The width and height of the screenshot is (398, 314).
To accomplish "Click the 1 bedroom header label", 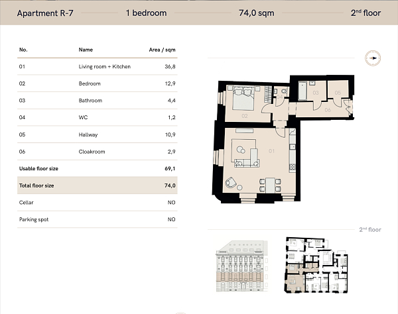I will [x=146, y=13].
